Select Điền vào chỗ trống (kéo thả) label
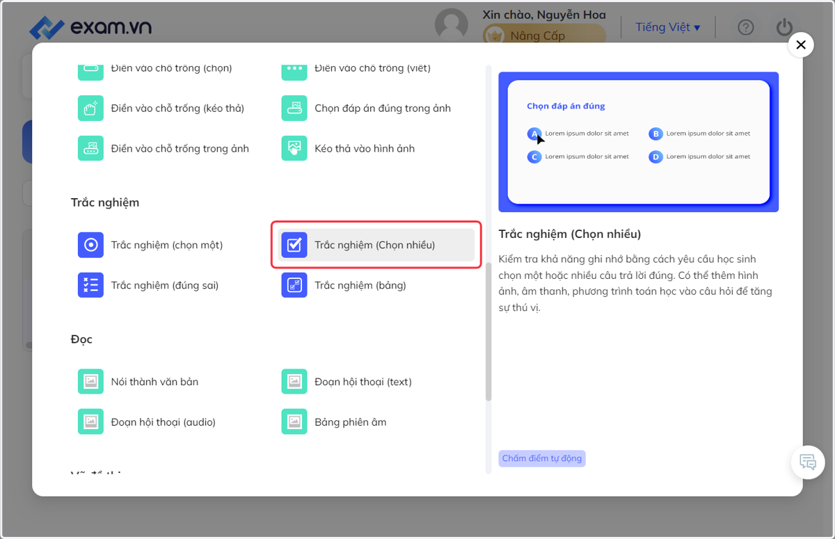The width and height of the screenshot is (835, 539). point(177,108)
